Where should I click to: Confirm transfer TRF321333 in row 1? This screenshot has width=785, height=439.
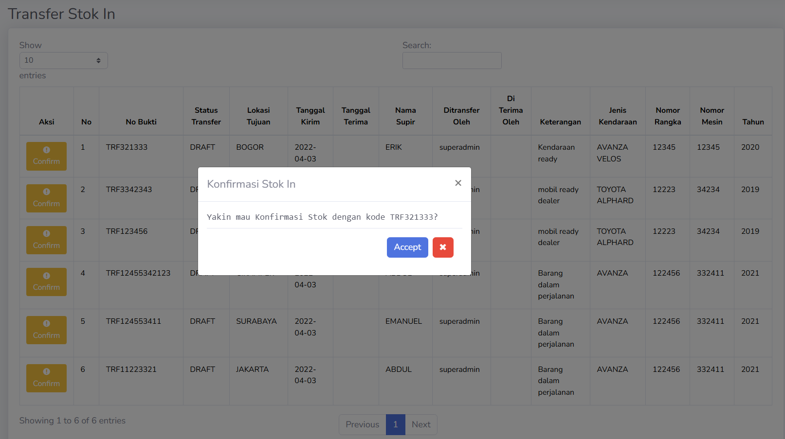pyautogui.click(x=46, y=156)
